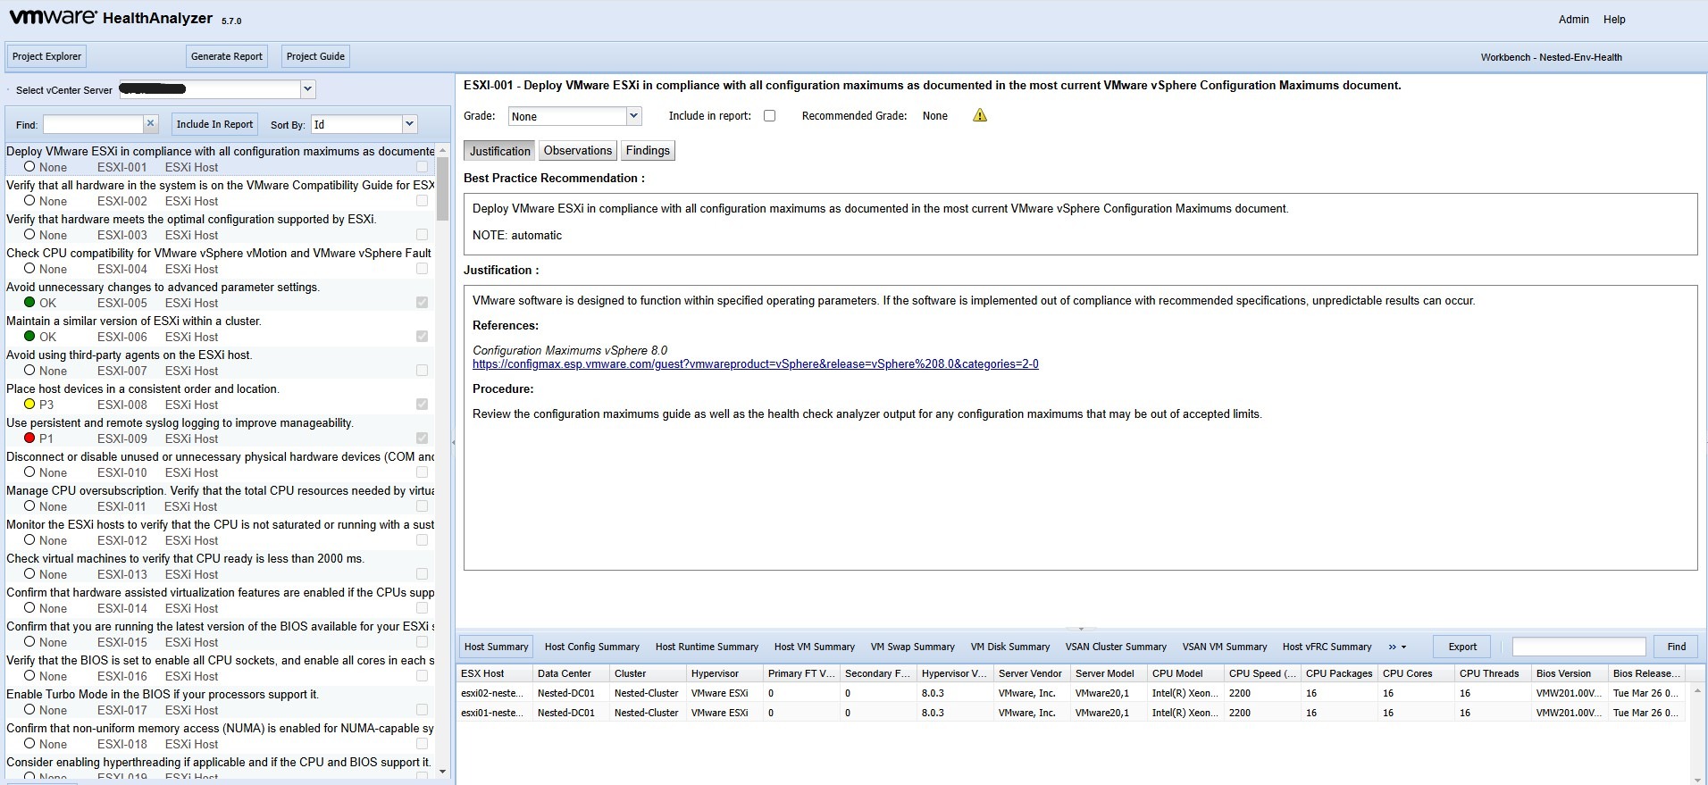Click the Include In Report button

pyautogui.click(x=214, y=124)
